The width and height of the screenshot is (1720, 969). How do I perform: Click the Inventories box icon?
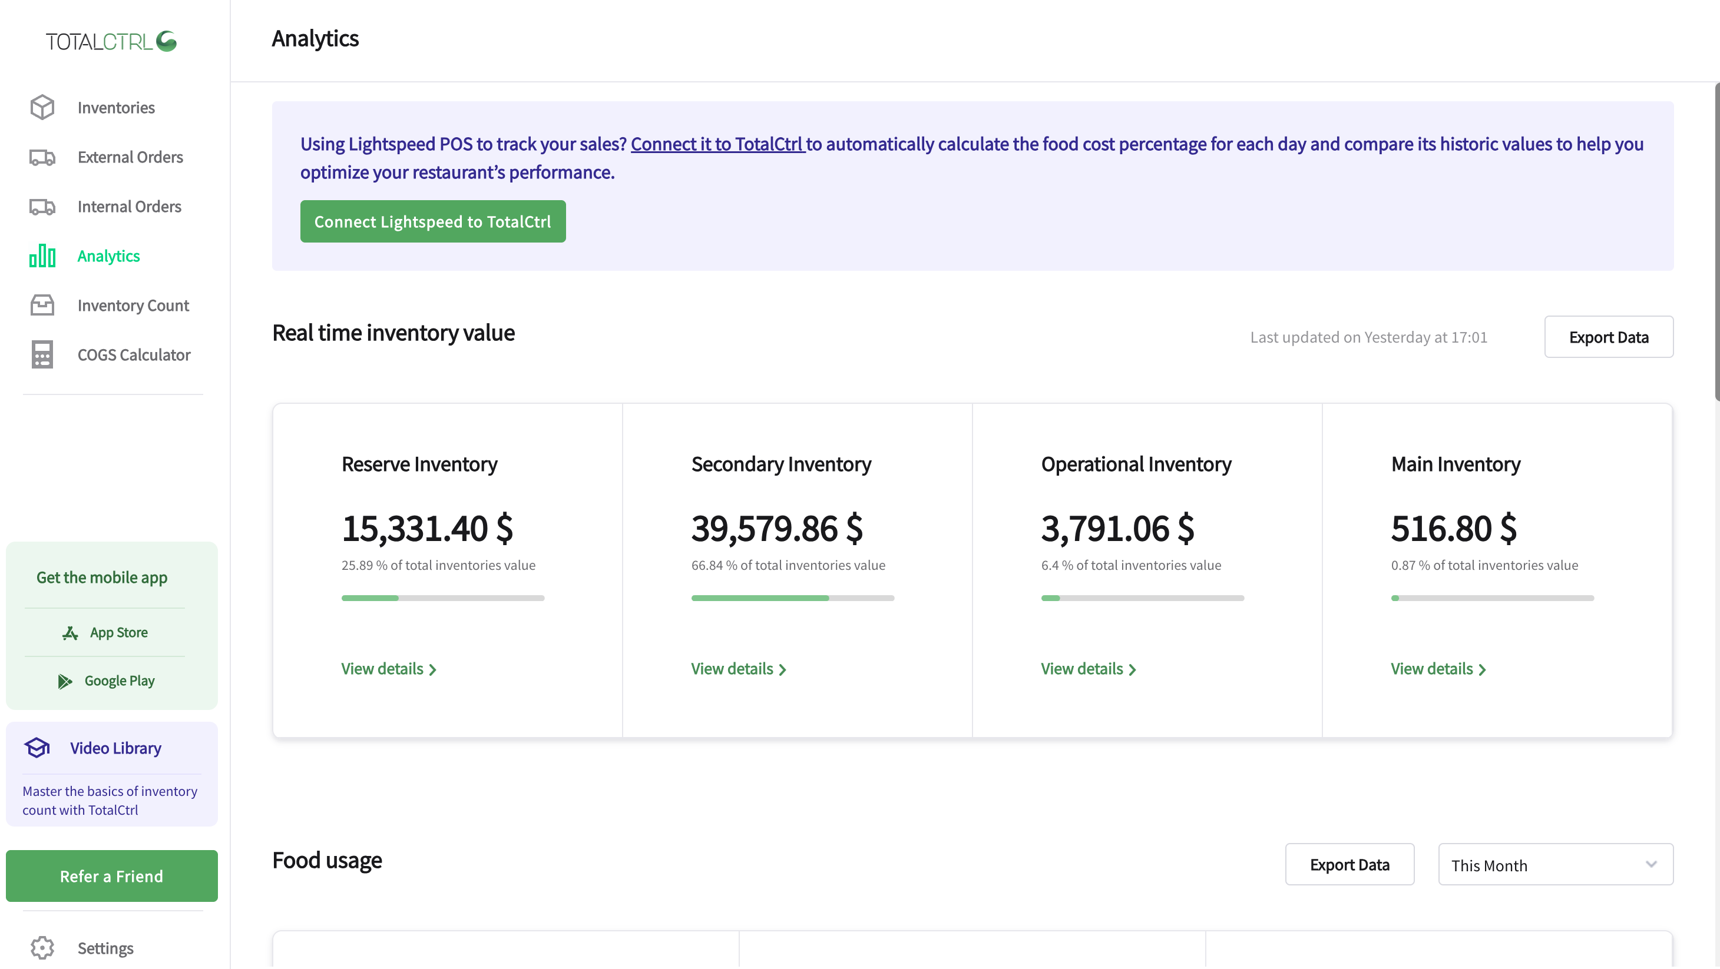click(x=42, y=108)
